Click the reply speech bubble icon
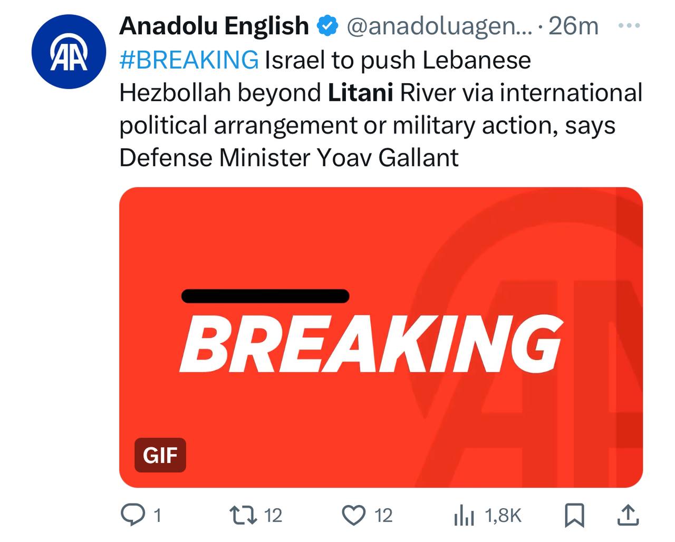Viewport: 675px width, 542px height. tap(132, 515)
